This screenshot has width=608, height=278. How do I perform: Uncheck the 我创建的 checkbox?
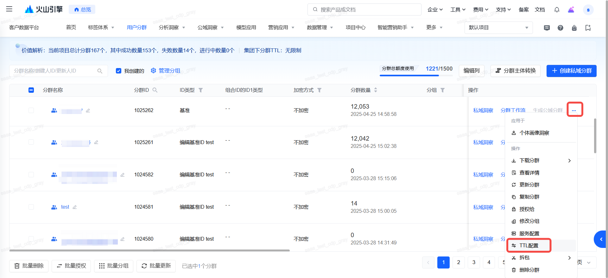(x=118, y=71)
